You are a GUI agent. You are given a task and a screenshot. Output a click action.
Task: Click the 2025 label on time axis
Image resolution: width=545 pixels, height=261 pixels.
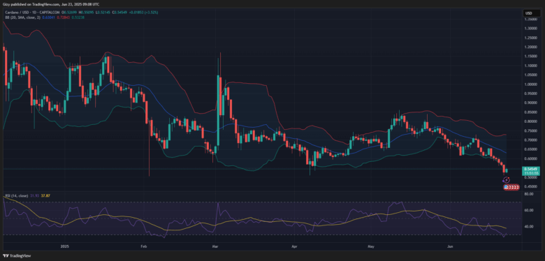pos(65,247)
